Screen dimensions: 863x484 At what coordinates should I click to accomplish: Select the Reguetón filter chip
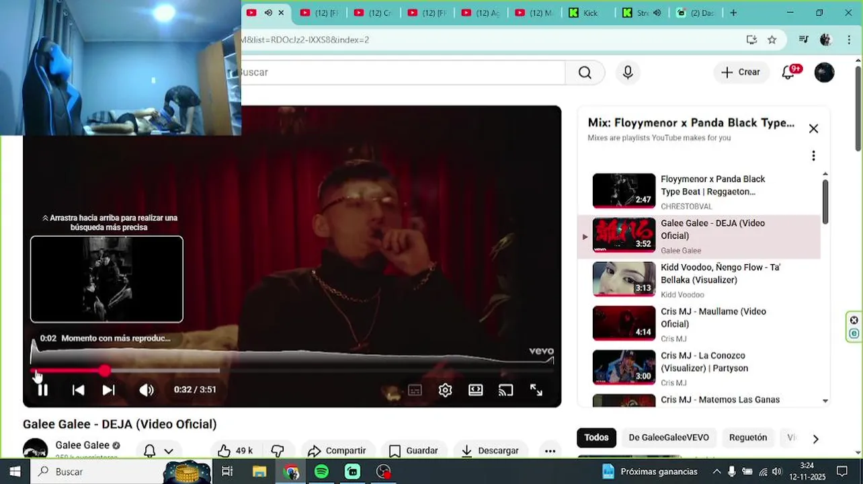coord(748,438)
